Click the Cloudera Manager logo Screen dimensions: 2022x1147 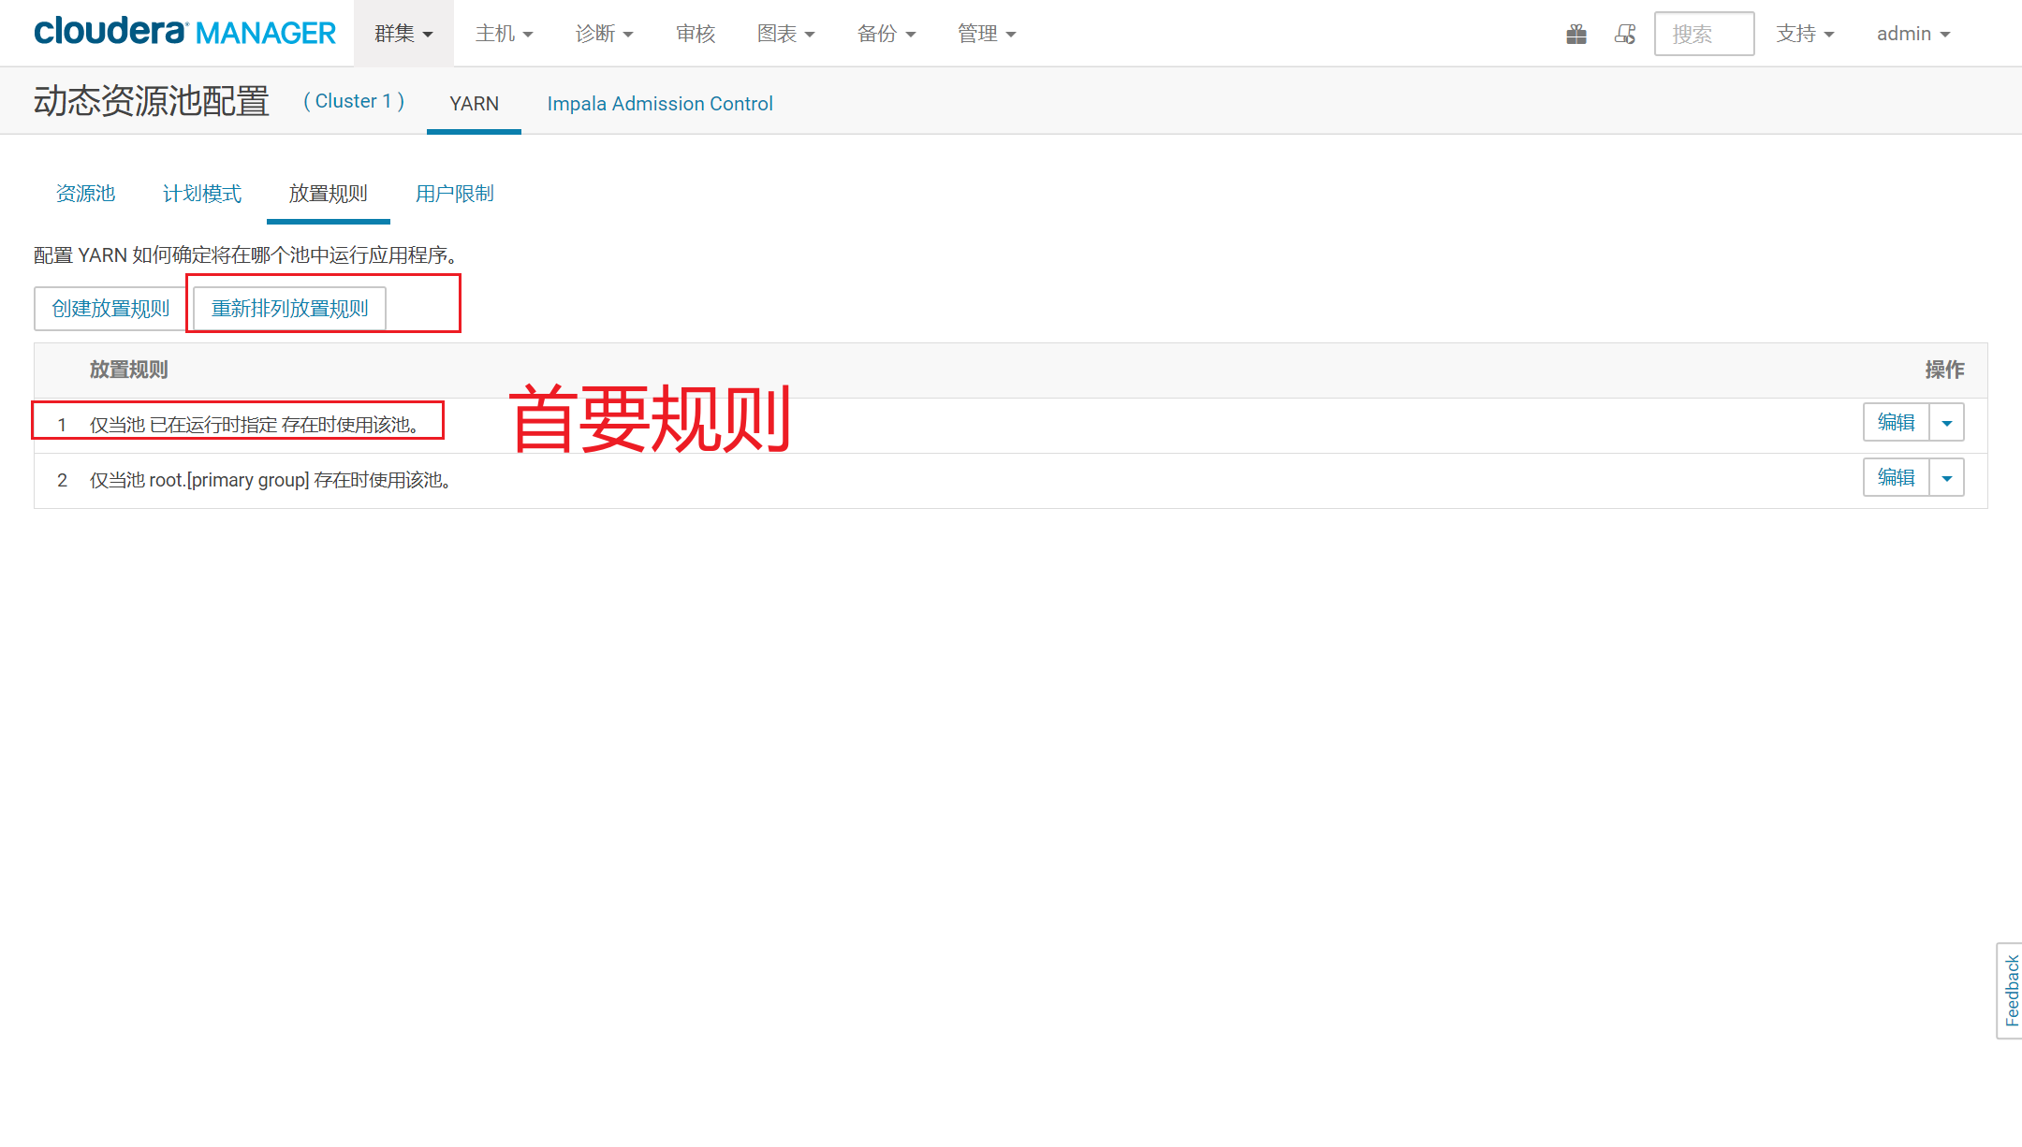(184, 33)
